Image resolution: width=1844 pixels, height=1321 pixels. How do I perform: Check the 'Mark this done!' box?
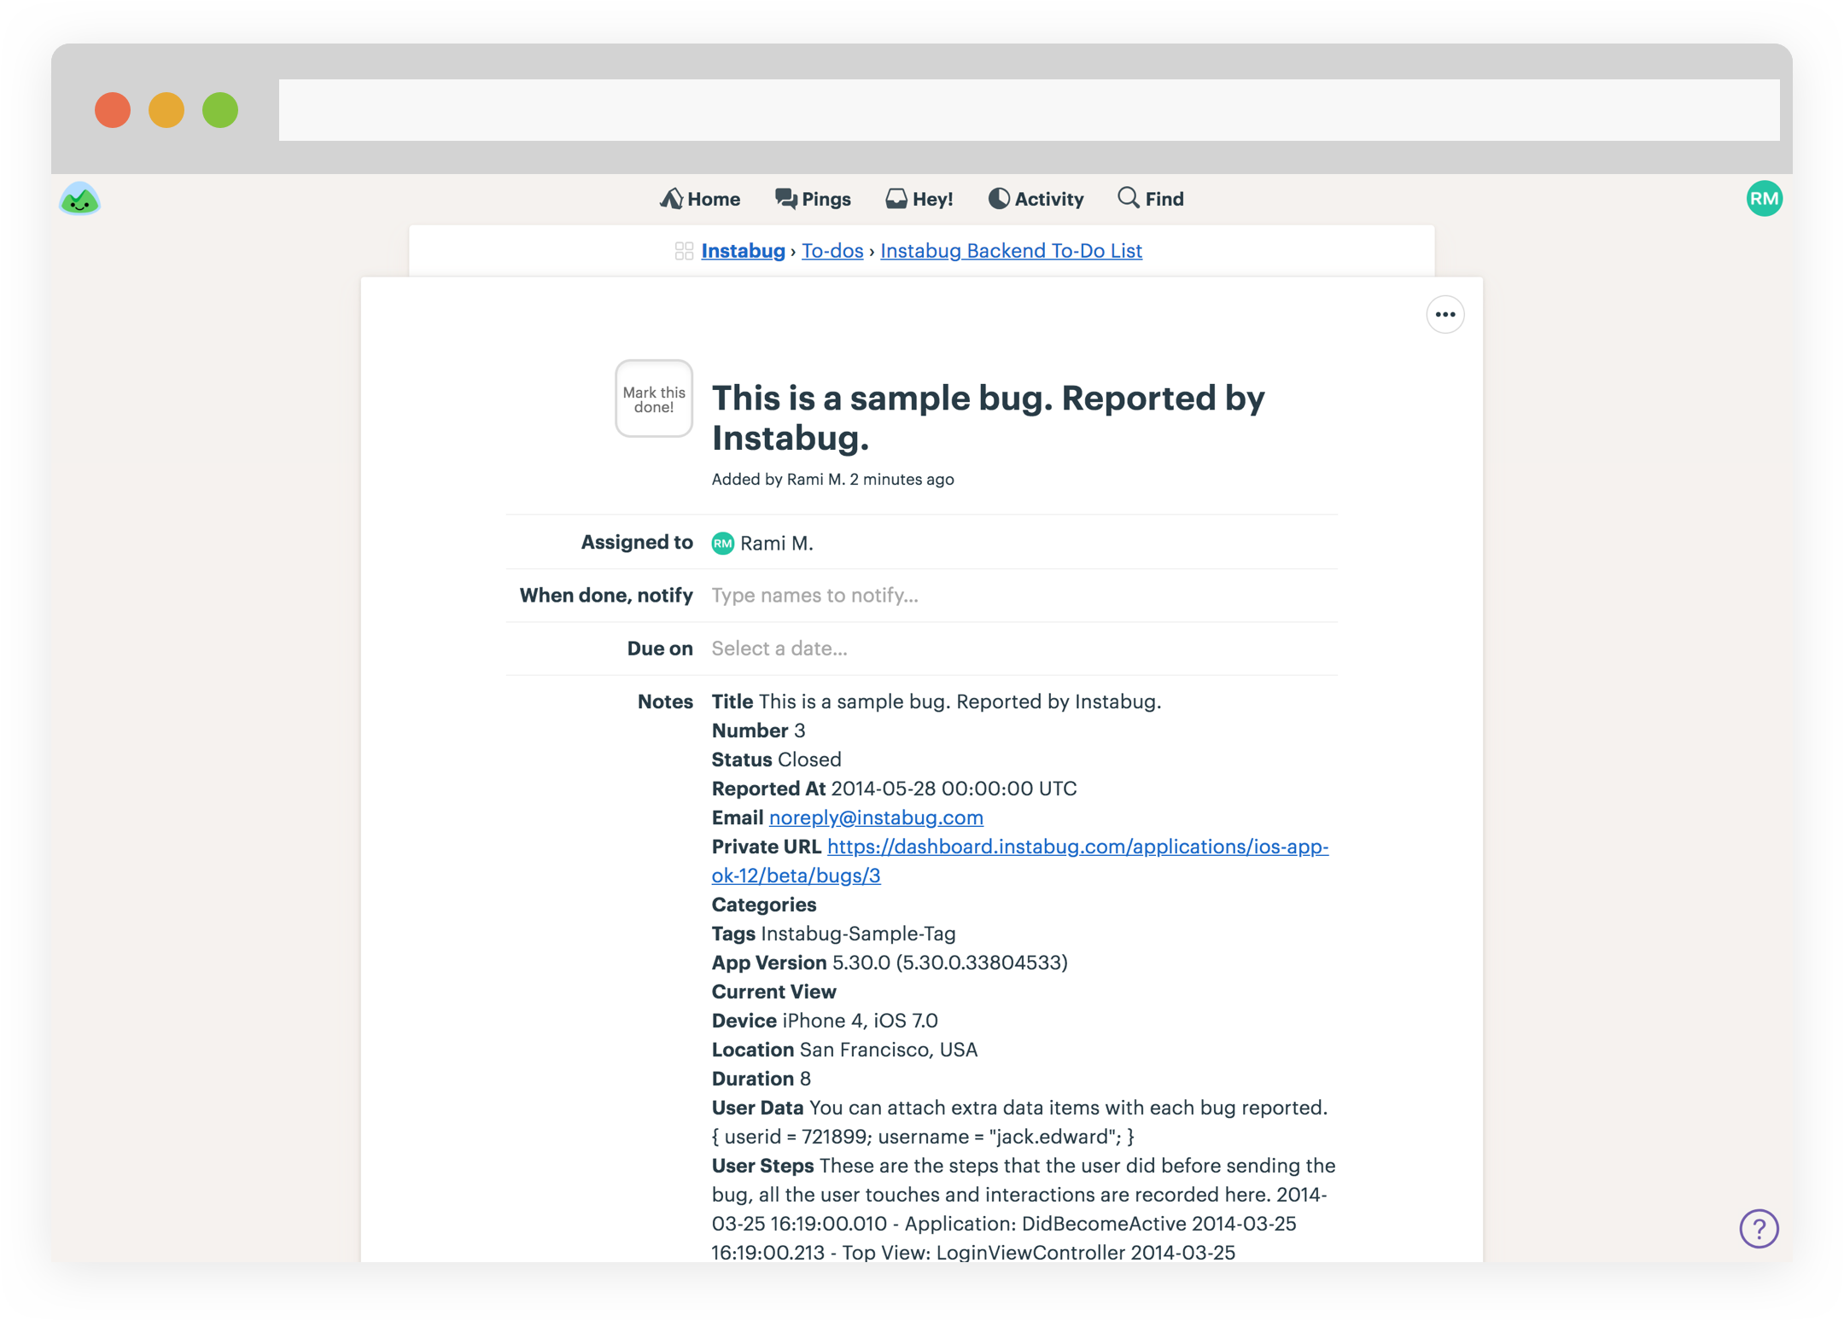[x=654, y=399]
